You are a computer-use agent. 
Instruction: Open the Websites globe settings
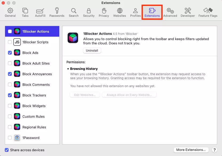(120, 11)
